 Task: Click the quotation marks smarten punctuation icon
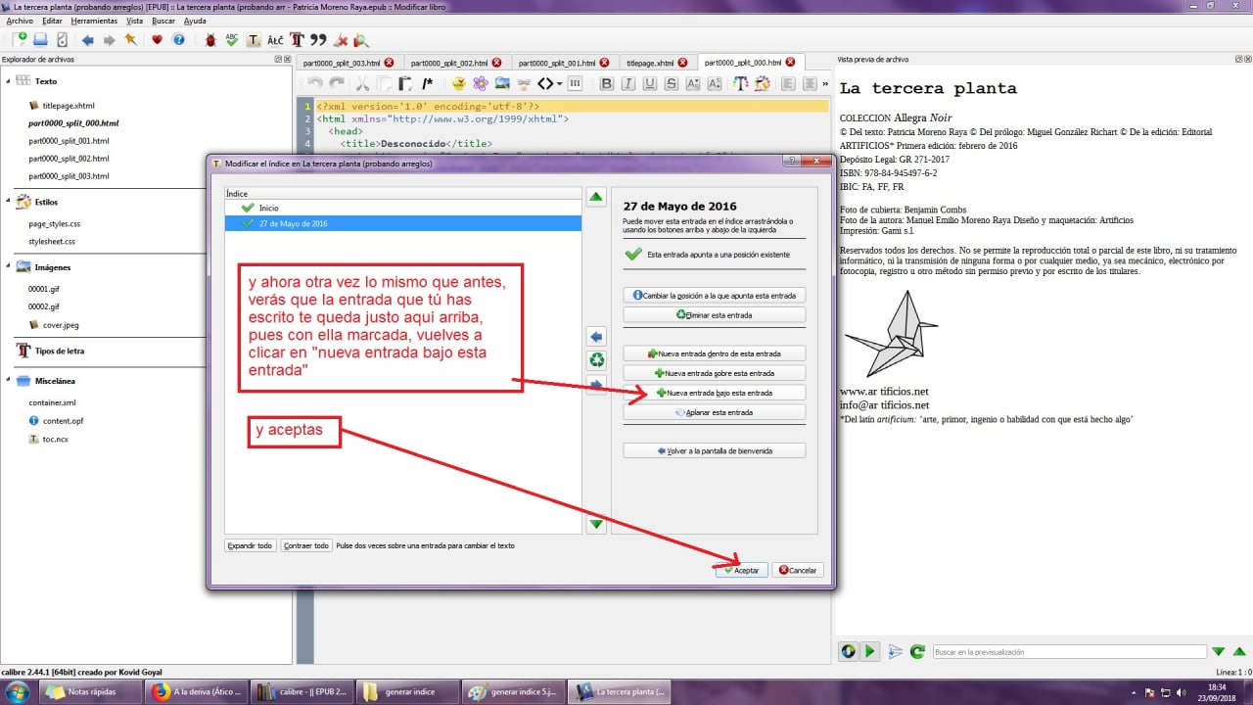click(318, 40)
